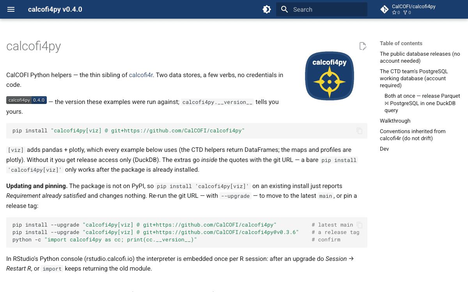
Task: Click the 'calcofi4py.__version__' inline code
Action: coord(218,102)
